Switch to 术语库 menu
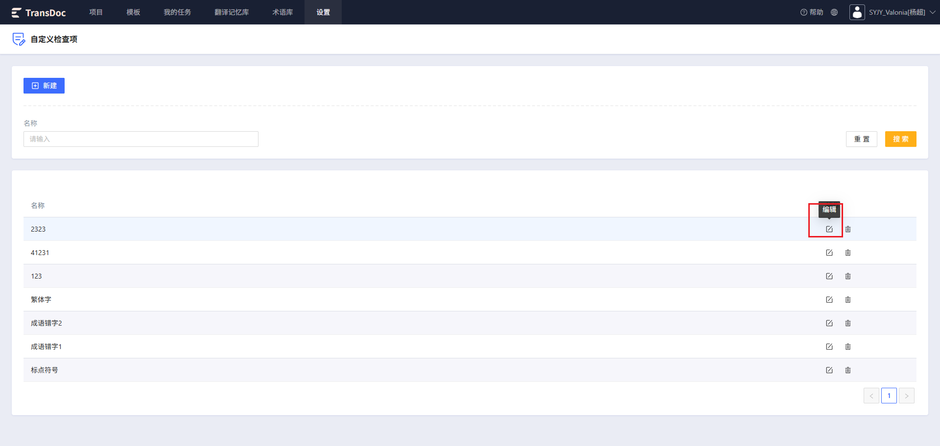The image size is (940, 446). (x=282, y=12)
